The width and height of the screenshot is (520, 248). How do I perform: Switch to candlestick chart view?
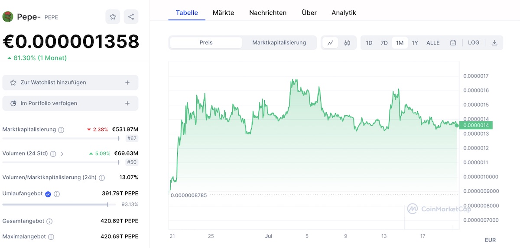tap(347, 43)
